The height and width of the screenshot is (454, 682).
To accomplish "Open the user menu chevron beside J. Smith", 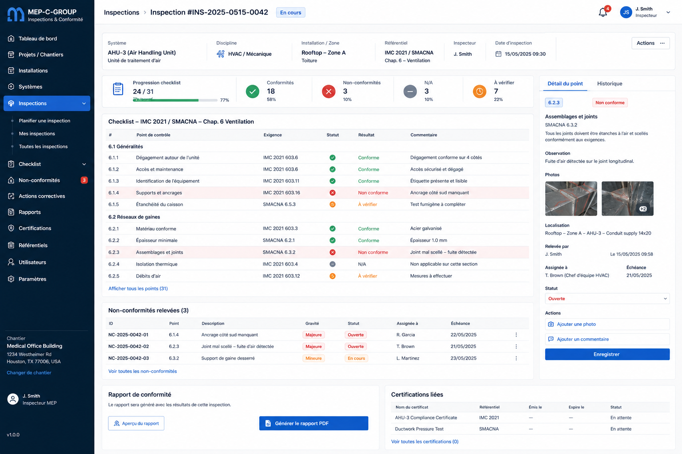I will pyautogui.click(x=668, y=12).
